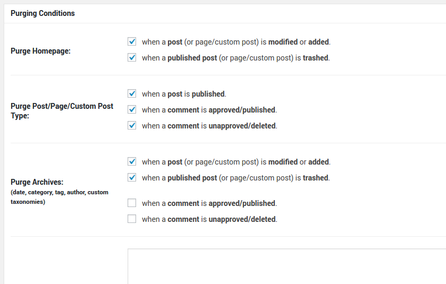
Task: Click 'comment is unapproved/deleted' text under Purge Archives
Action: (209, 219)
